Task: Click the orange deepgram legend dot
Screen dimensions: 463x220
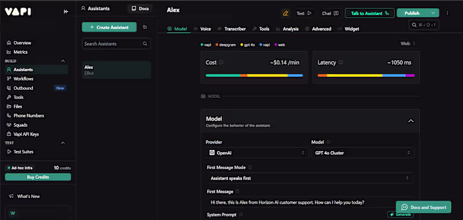Action: click(x=216, y=45)
